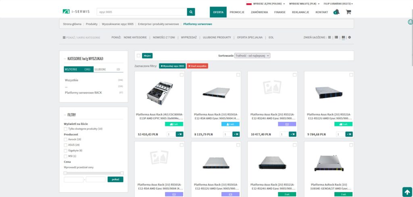
Task: Open the PROMOCJE menu
Action: click(237, 12)
